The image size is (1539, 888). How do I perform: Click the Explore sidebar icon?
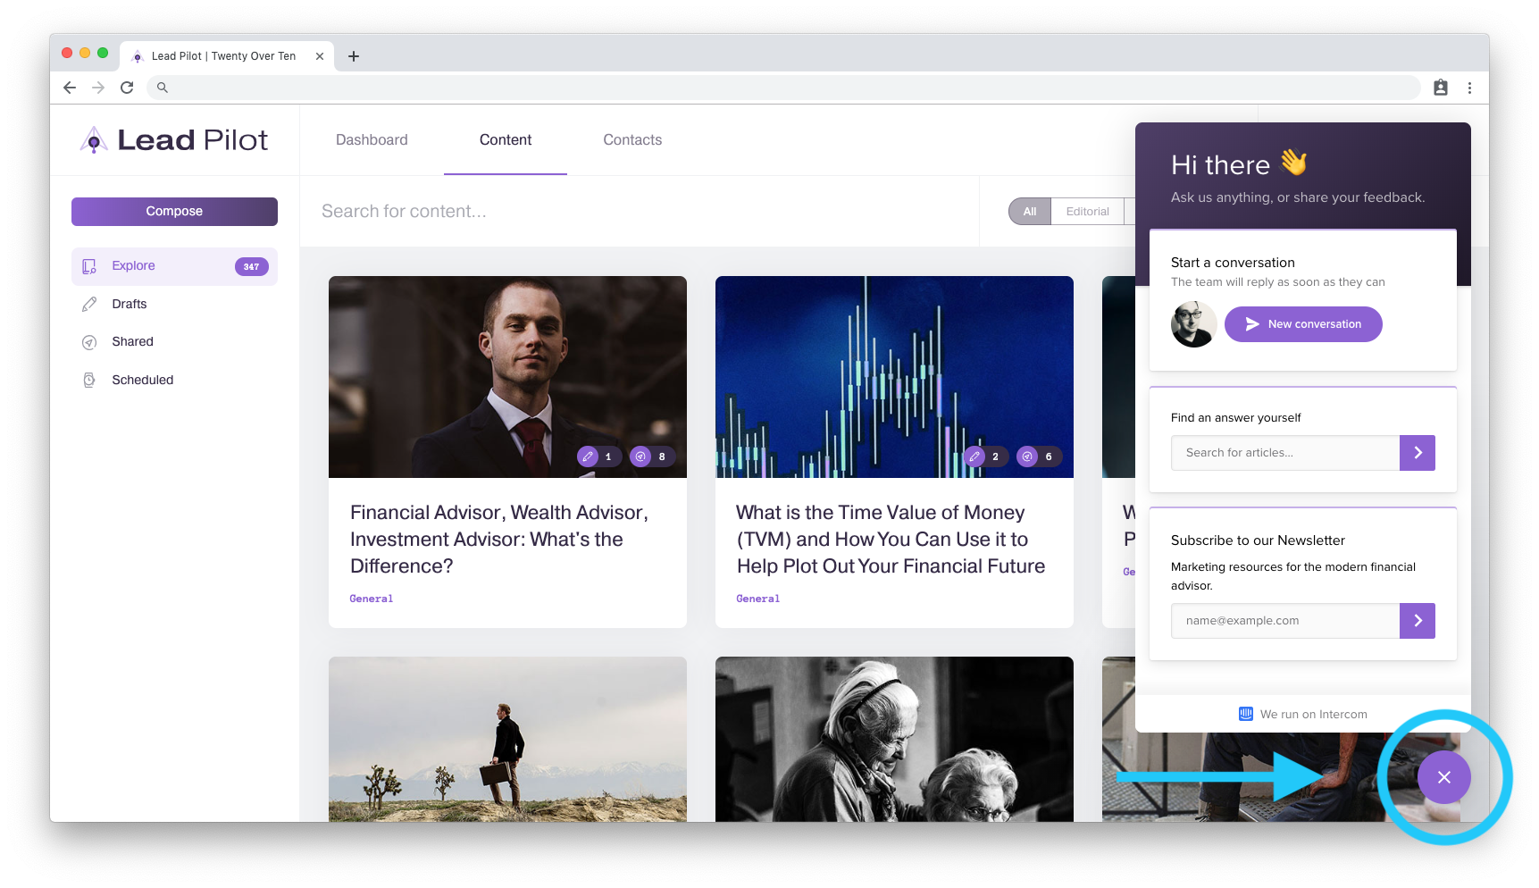(89, 266)
